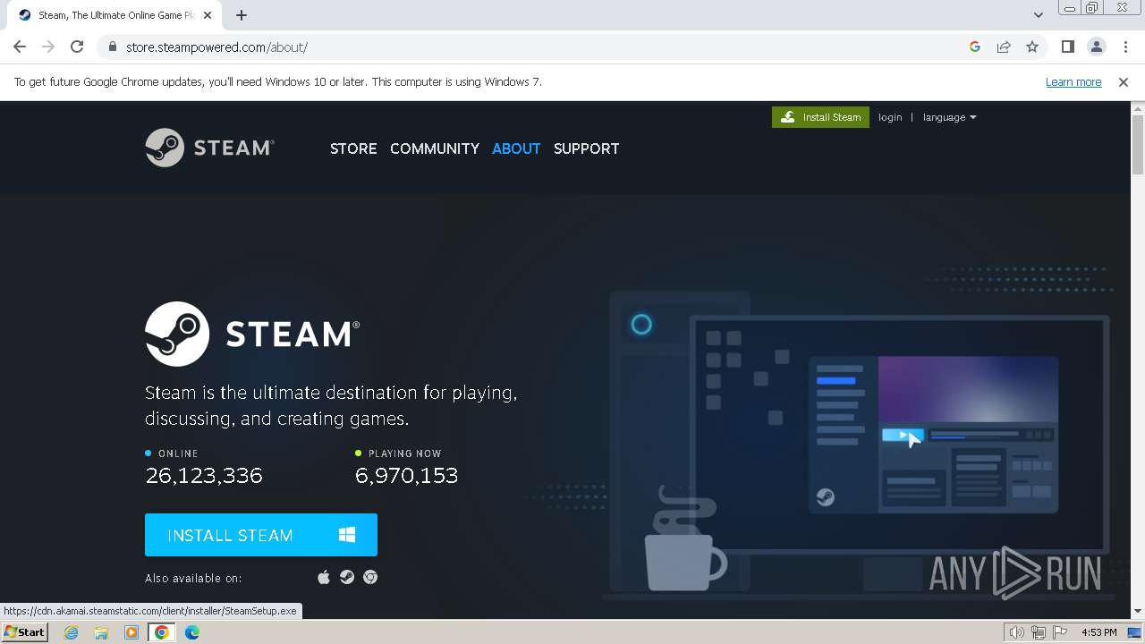Select the ABOUT menu item
The image size is (1145, 644).
point(516,148)
